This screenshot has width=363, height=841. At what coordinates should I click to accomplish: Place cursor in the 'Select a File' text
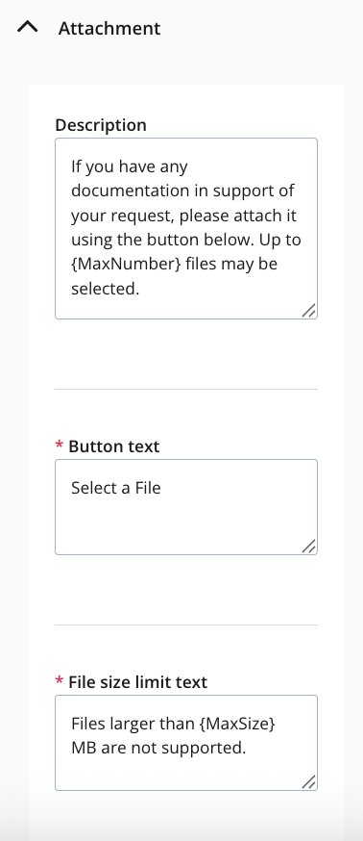pos(116,488)
